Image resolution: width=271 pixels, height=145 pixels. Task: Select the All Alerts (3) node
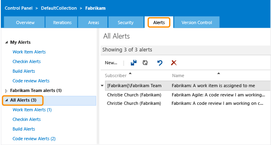[x=23, y=100]
